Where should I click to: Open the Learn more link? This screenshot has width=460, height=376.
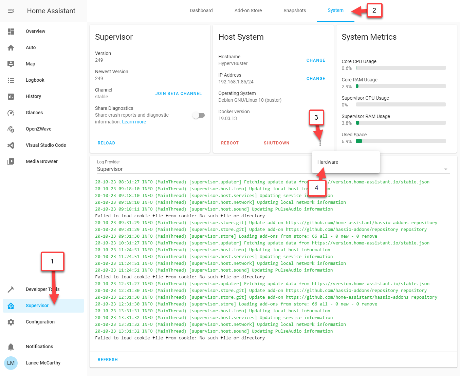[x=134, y=122]
